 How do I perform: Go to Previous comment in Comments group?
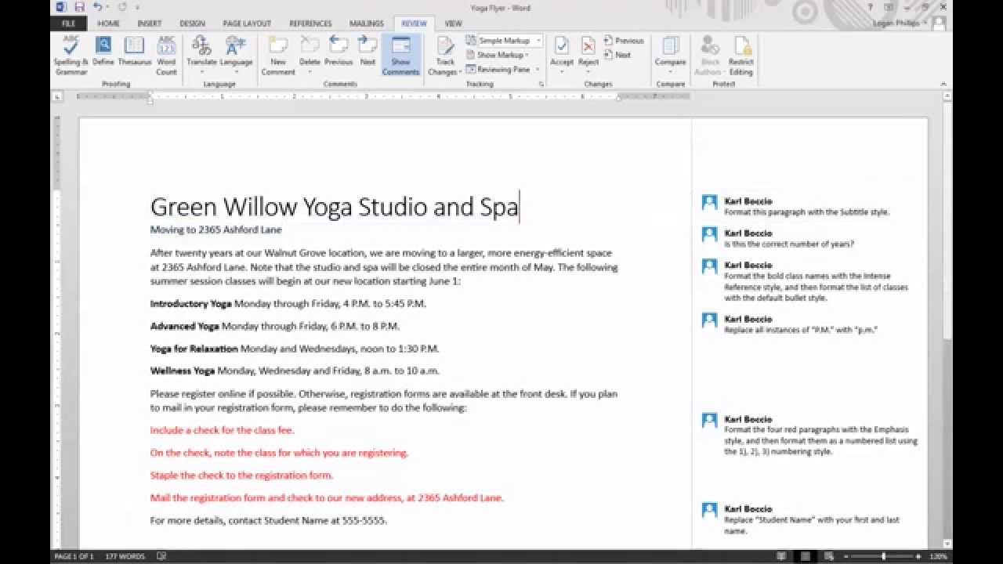coord(339,52)
